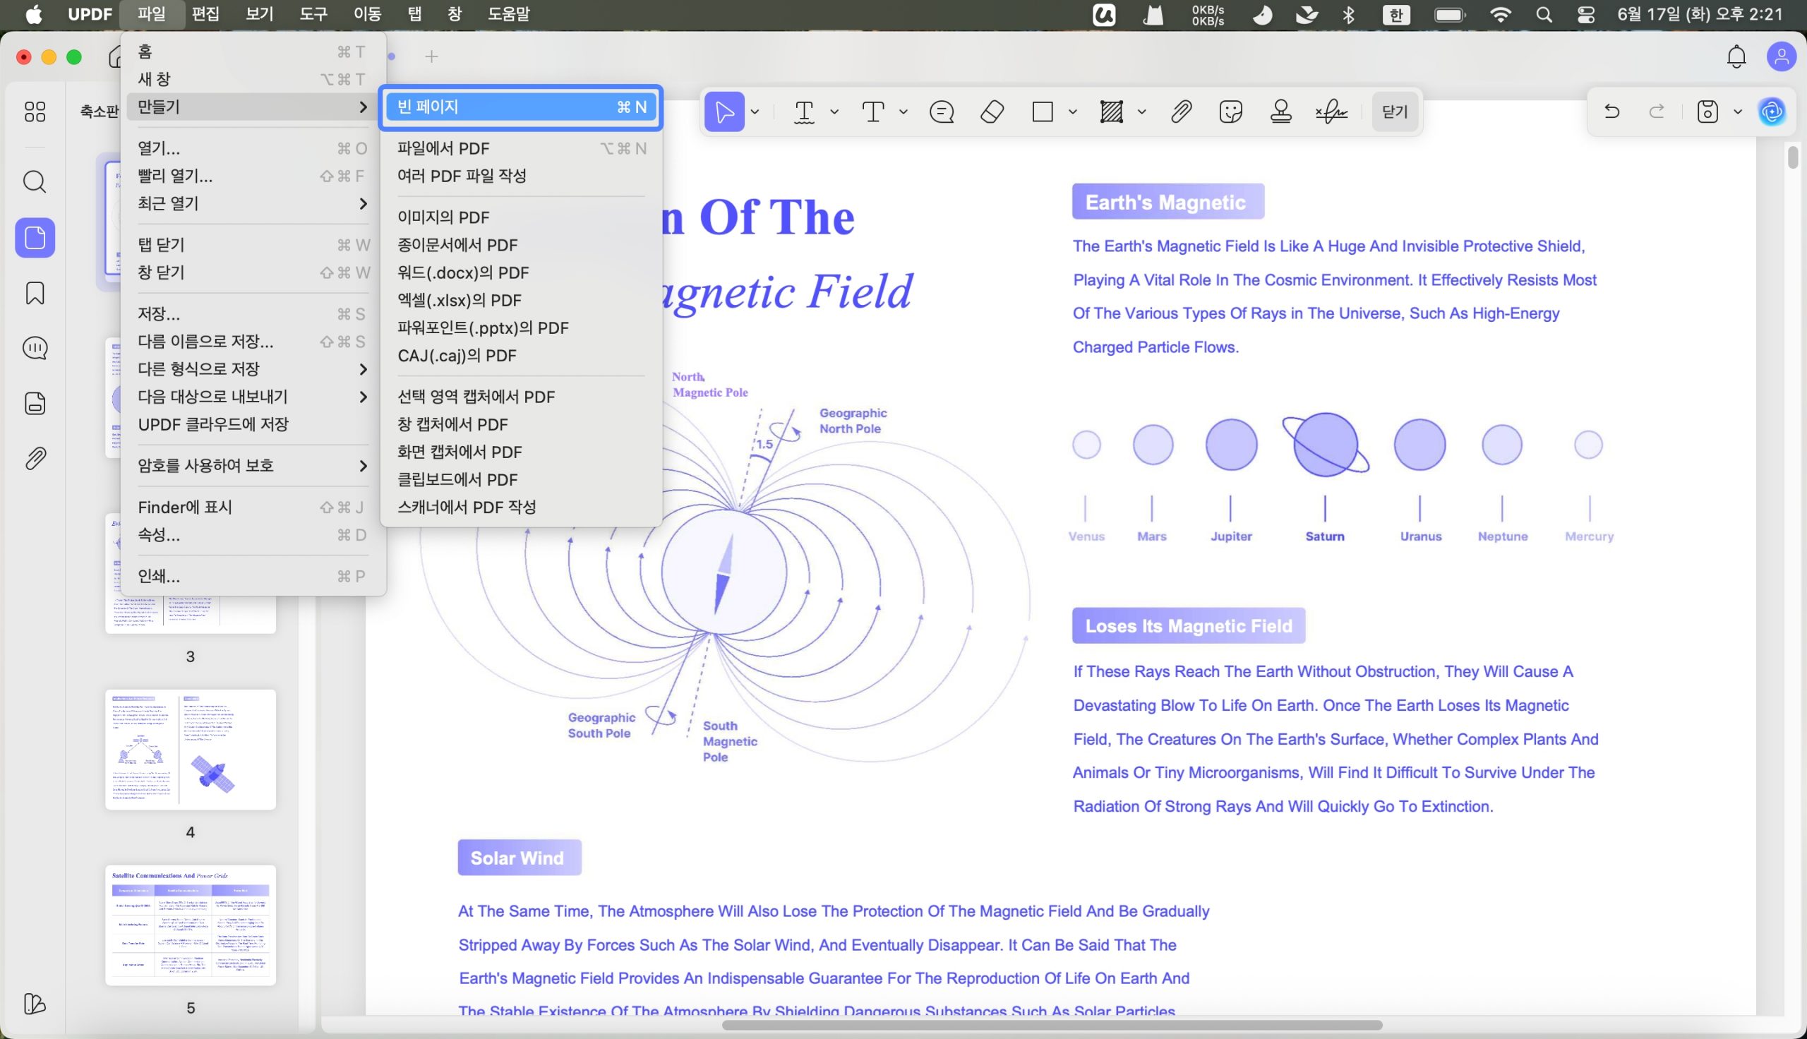Open macOS Control Center in menu bar
The image size is (1807, 1039).
pos(1586,14)
